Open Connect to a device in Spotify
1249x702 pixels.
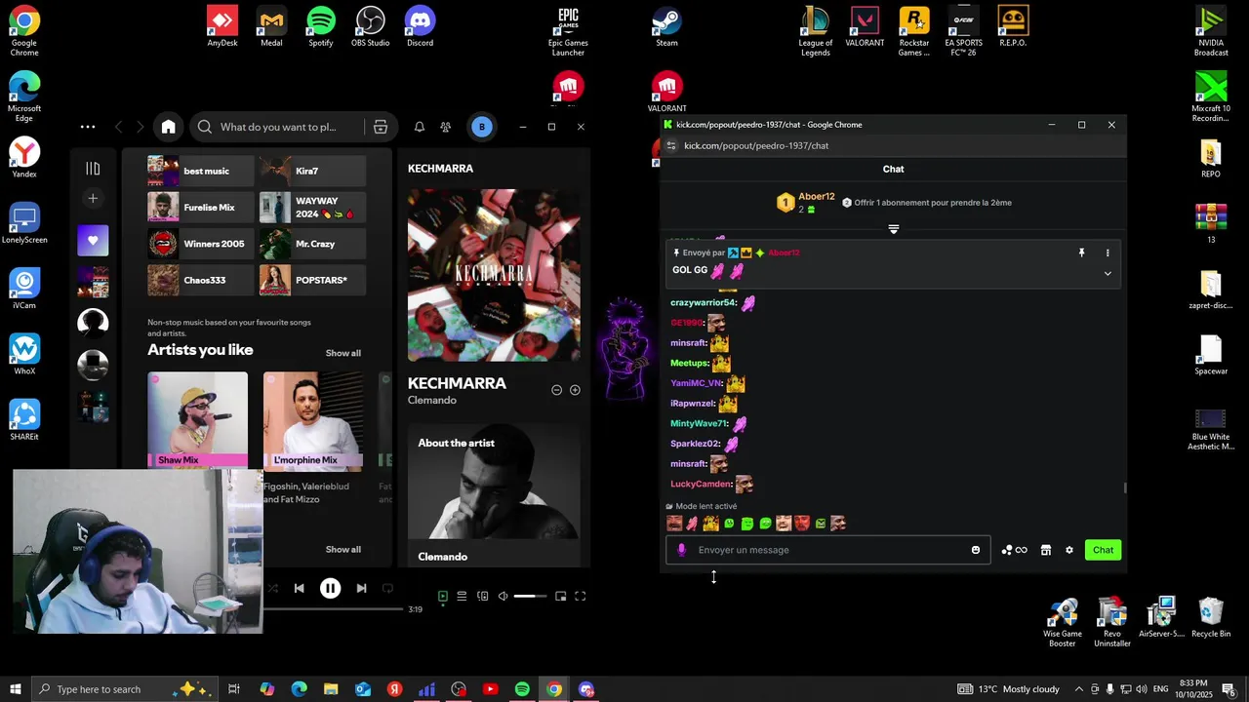point(482,596)
